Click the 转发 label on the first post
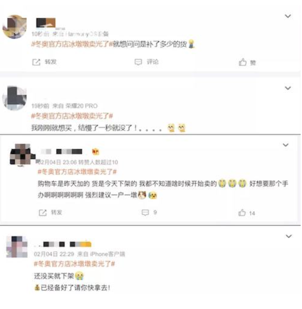 pos(51,62)
